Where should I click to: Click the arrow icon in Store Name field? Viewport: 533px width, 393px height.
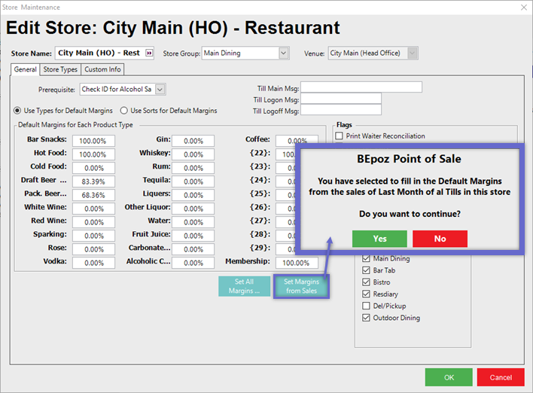(149, 53)
